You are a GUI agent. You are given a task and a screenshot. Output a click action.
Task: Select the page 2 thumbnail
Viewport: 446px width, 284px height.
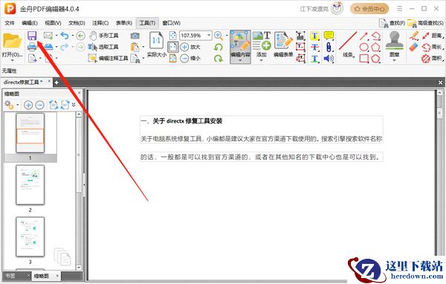[x=30, y=185]
